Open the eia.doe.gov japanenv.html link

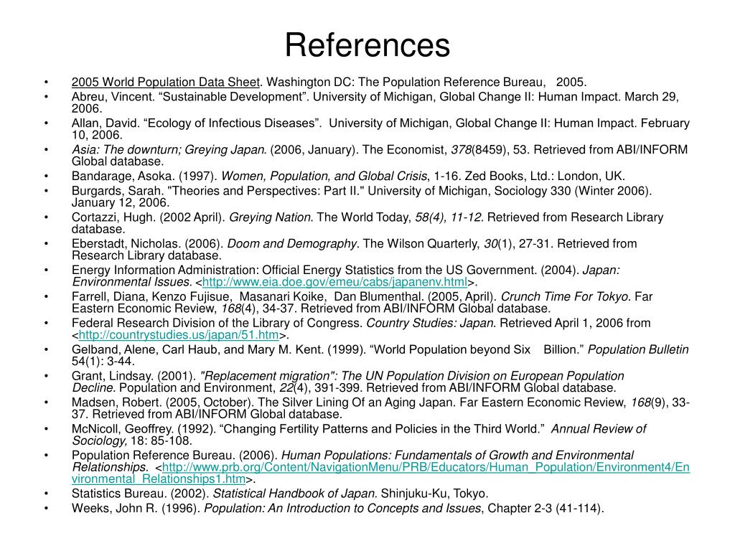(334, 282)
